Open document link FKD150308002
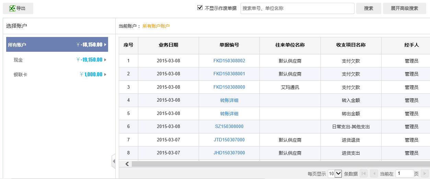Image resolution: width=430 pixels, height=179 pixels. point(229,61)
